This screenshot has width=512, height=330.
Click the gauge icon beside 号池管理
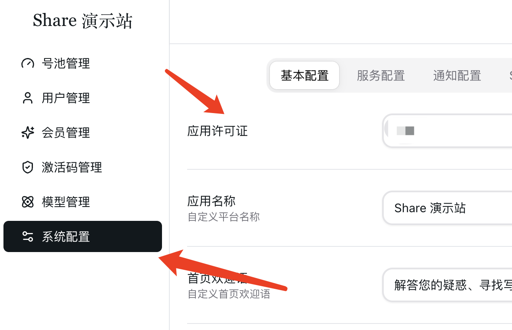pyautogui.click(x=28, y=63)
